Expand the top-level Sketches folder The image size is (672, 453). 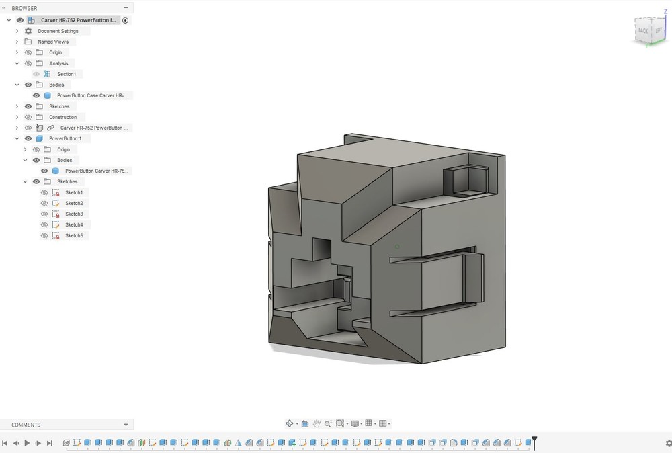(17, 106)
